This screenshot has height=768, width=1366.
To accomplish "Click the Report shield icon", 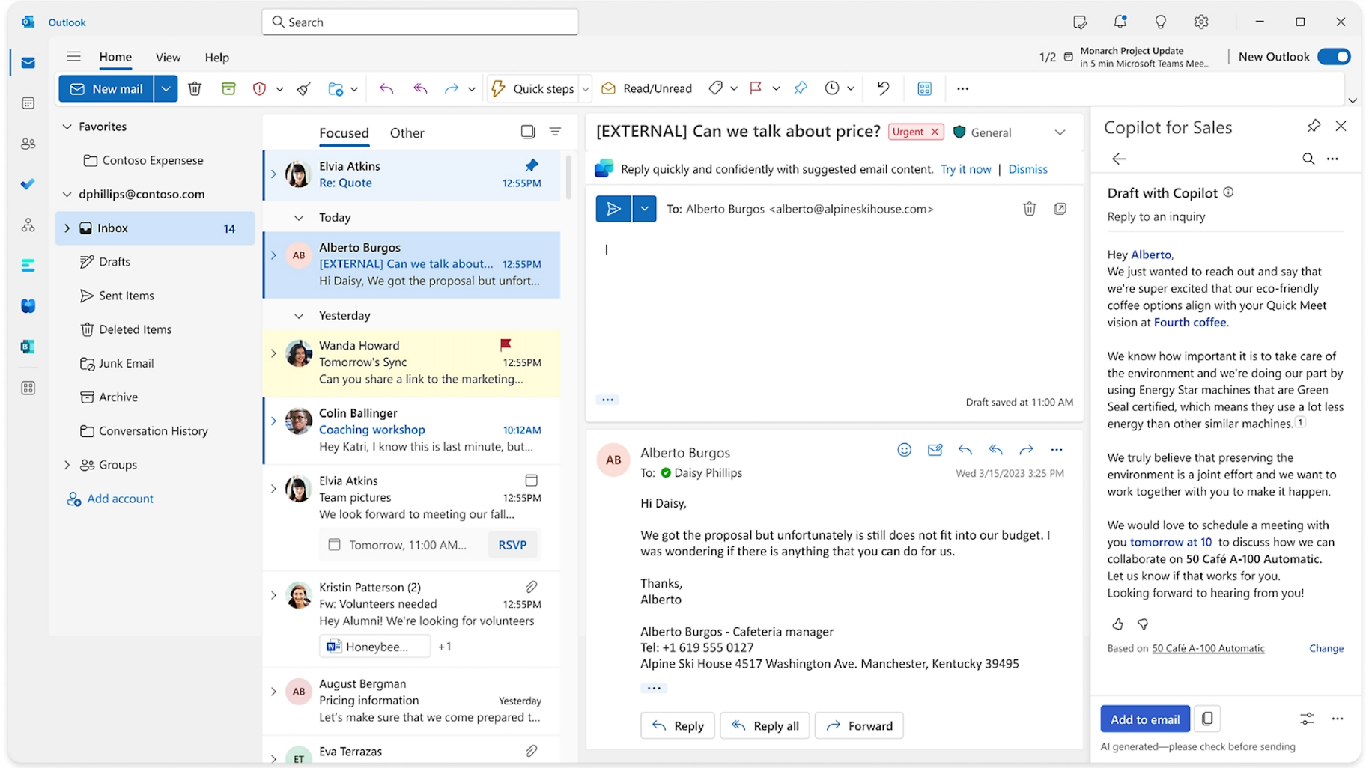I will point(259,88).
